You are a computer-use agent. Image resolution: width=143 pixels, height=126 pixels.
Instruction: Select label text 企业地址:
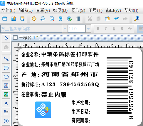click(31, 65)
